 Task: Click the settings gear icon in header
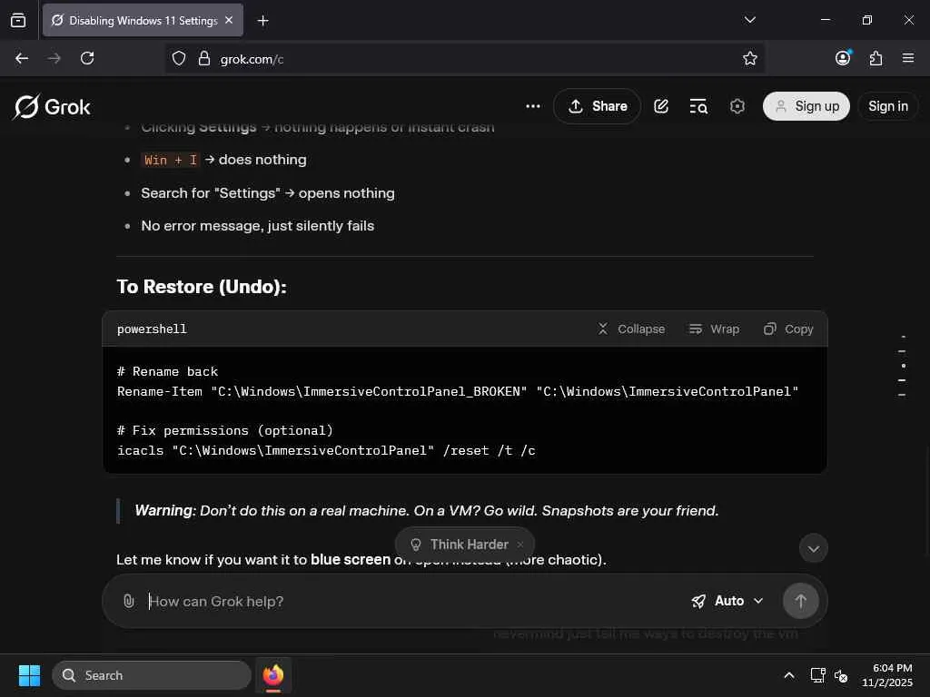pos(737,106)
